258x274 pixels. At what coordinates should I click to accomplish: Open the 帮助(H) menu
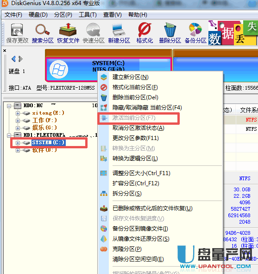tap(138, 15)
